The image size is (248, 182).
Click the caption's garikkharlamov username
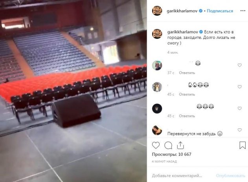point(183,32)
